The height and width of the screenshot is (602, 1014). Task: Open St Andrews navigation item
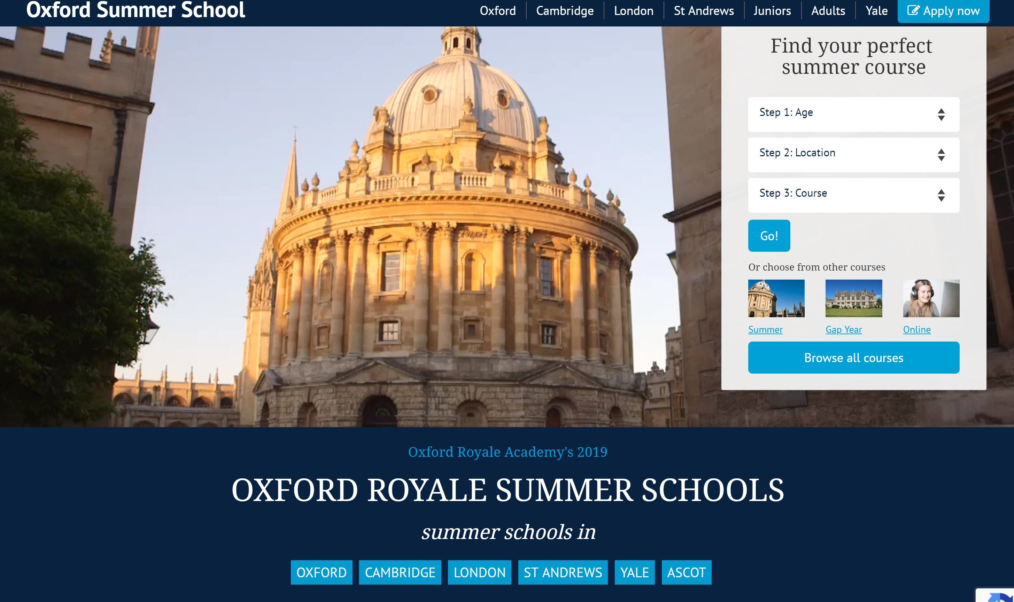coord(703,10)
